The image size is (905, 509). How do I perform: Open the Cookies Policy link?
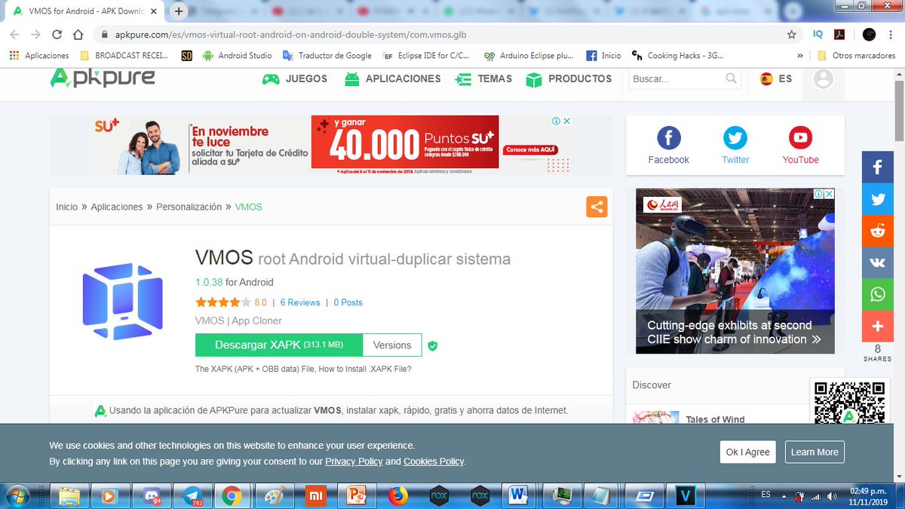pos(434,461)
